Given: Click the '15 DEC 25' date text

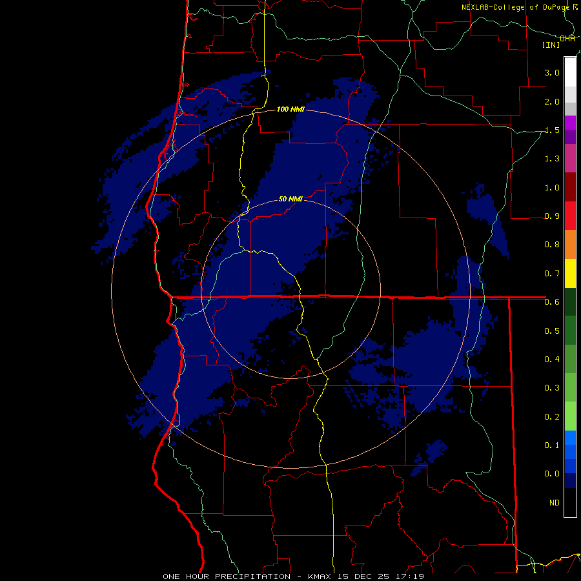Looking at the screenshot, I should coord(365,576).
